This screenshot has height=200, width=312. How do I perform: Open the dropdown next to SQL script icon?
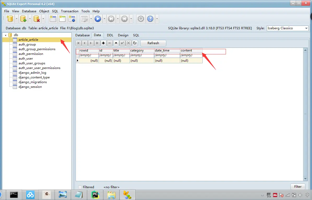pos(91,19)
